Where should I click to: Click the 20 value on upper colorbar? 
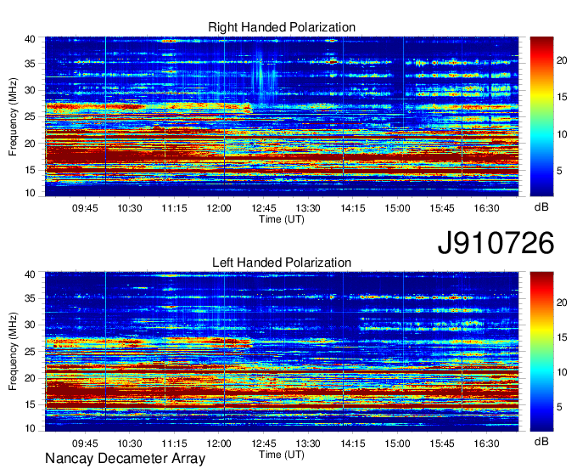pos(562,60)
